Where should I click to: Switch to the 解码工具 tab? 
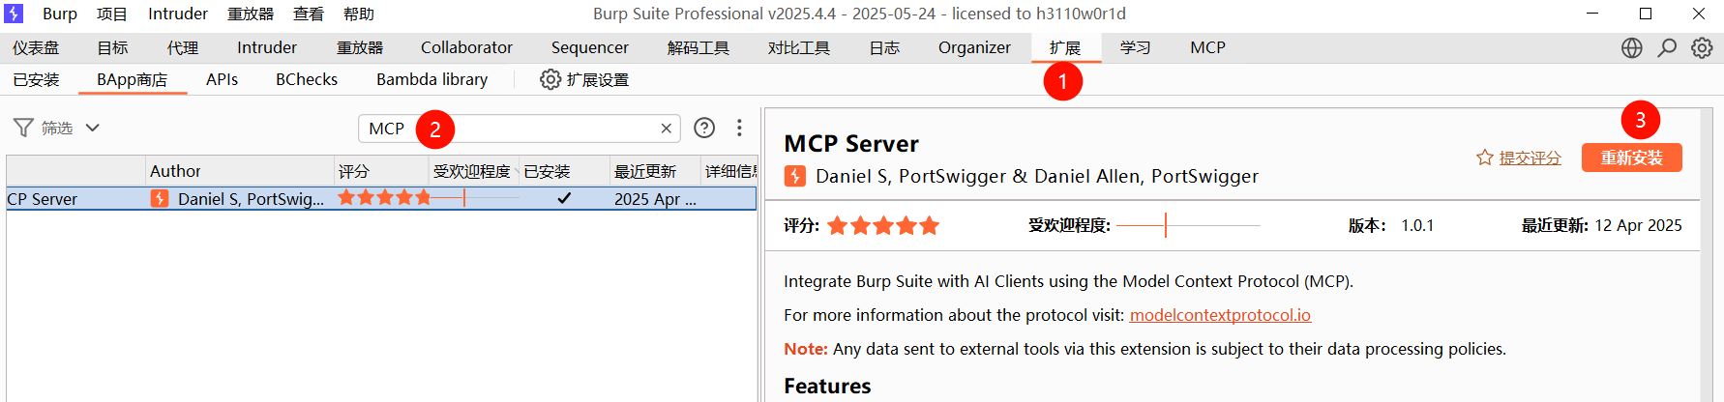[699, 47]
